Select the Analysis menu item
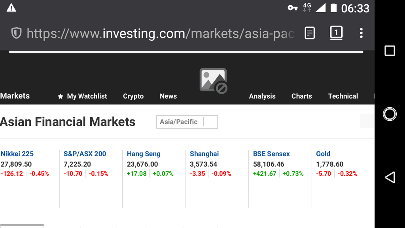Image resolution: width=405 pixels, height=228 pixels. coord(262,96)
